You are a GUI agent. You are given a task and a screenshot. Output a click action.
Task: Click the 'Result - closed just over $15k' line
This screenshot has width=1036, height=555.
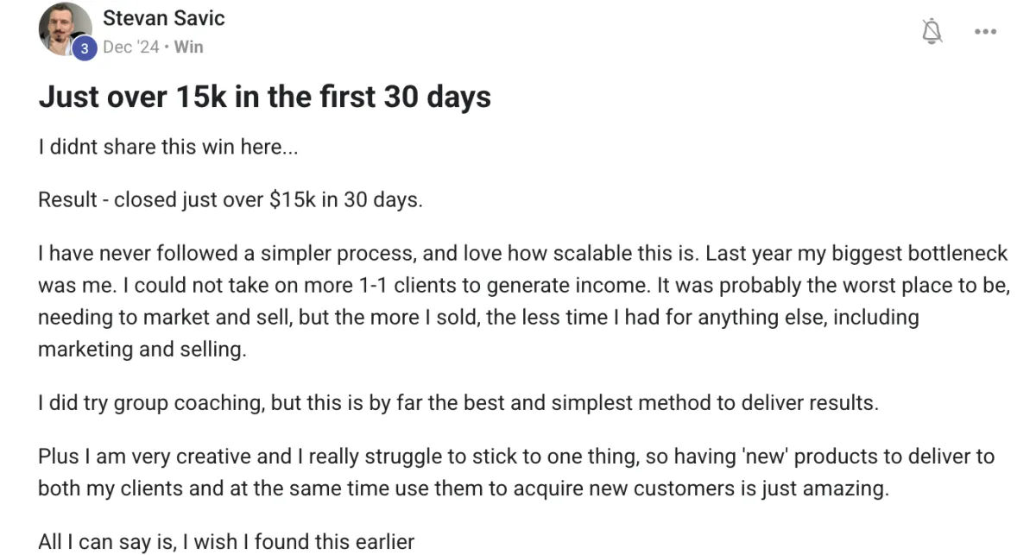[x=231, y=200]
